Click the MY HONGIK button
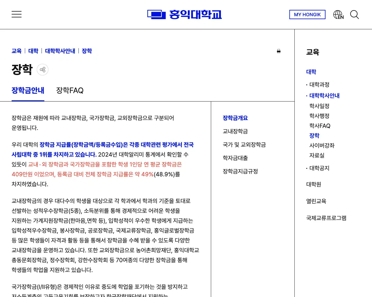The height and width of the screenshot is (297, 372). (307, 15)
